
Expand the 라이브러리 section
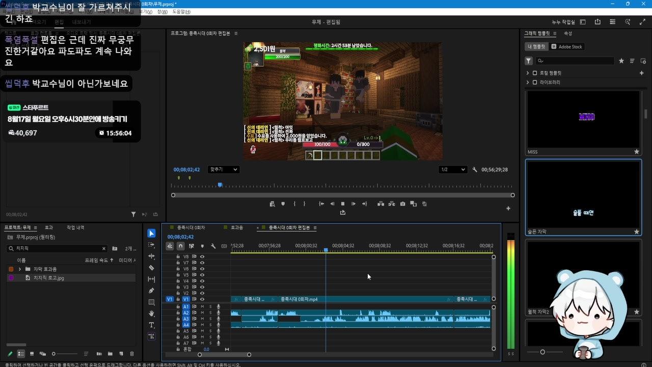tap(528, 82)
